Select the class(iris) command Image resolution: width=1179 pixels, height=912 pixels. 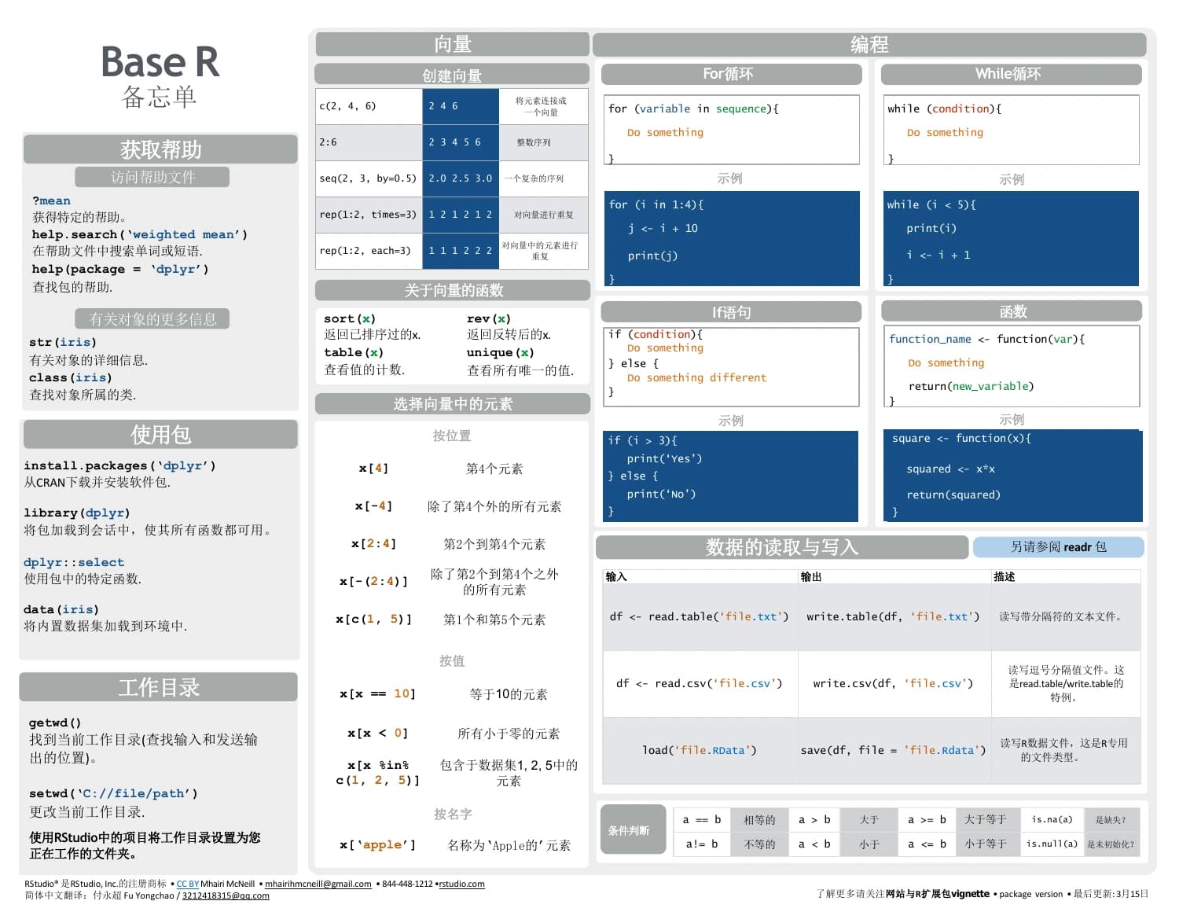71,377
